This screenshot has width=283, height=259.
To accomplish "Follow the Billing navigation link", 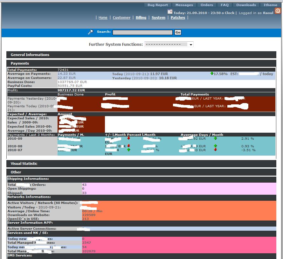I will coord(141,17).
